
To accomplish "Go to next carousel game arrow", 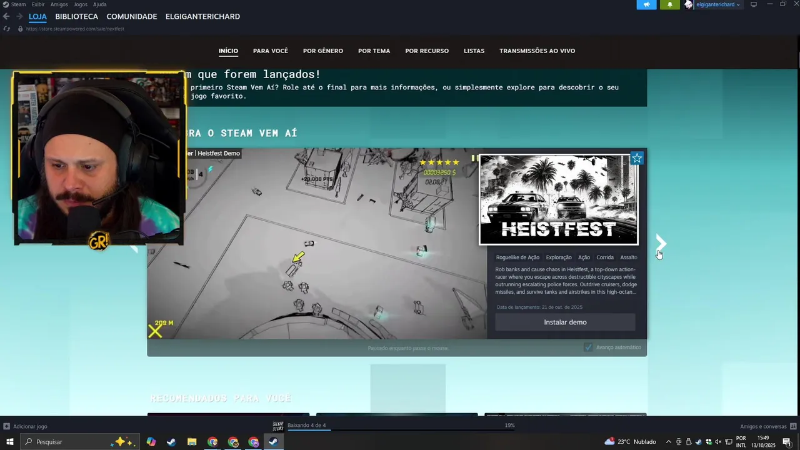I will click(x=661, y=243).
